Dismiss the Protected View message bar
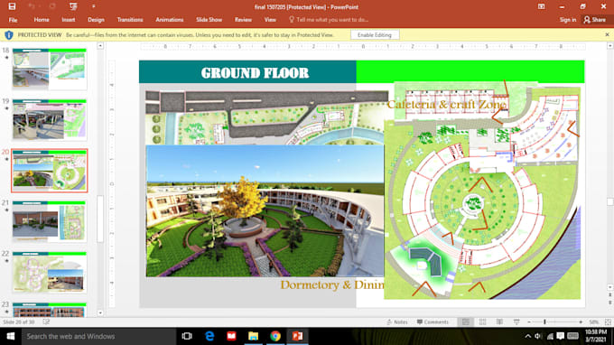This screenshot has height=345, width=614. 607,35
